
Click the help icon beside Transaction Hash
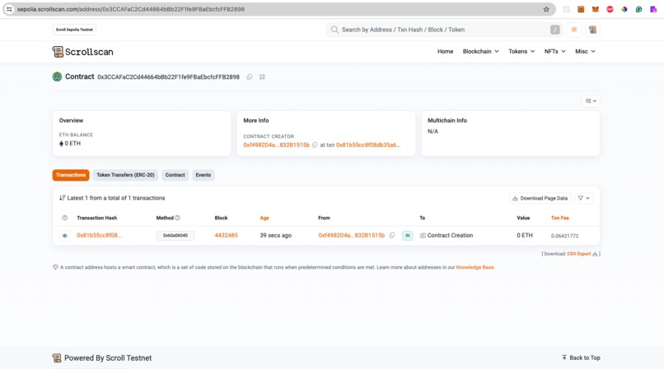point(65,218)
